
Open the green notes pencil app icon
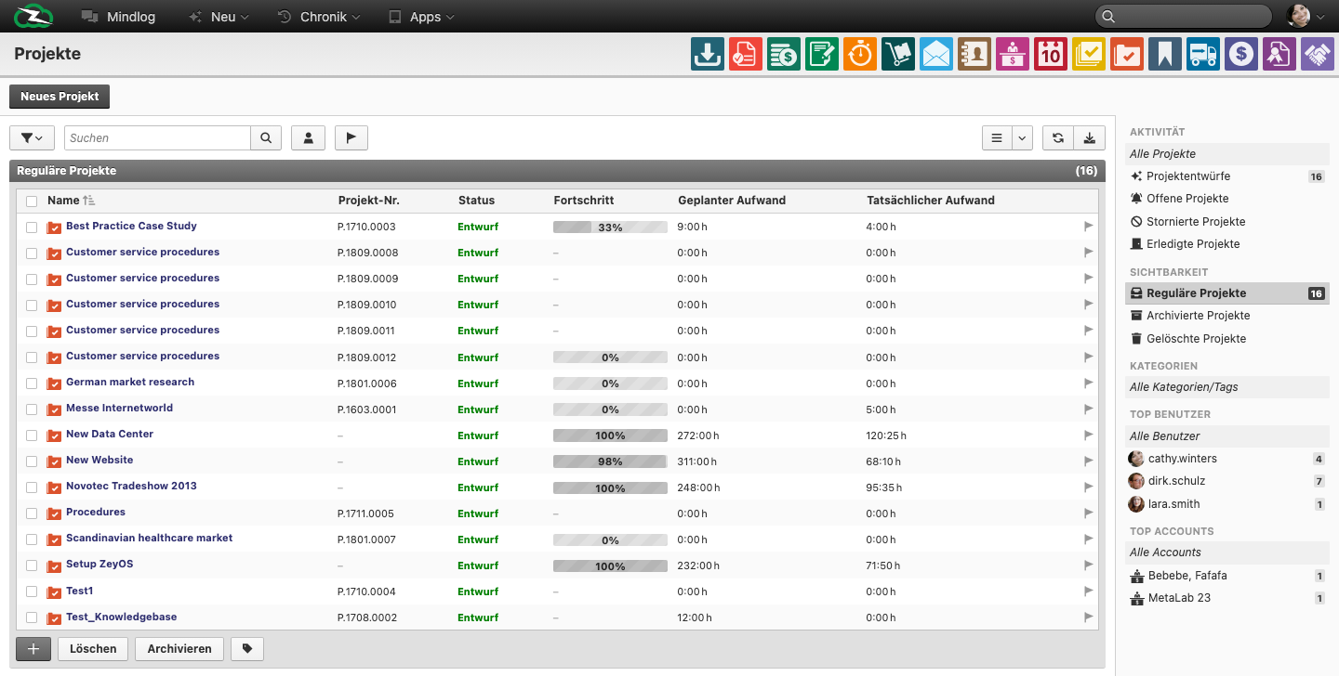(822, 54)
